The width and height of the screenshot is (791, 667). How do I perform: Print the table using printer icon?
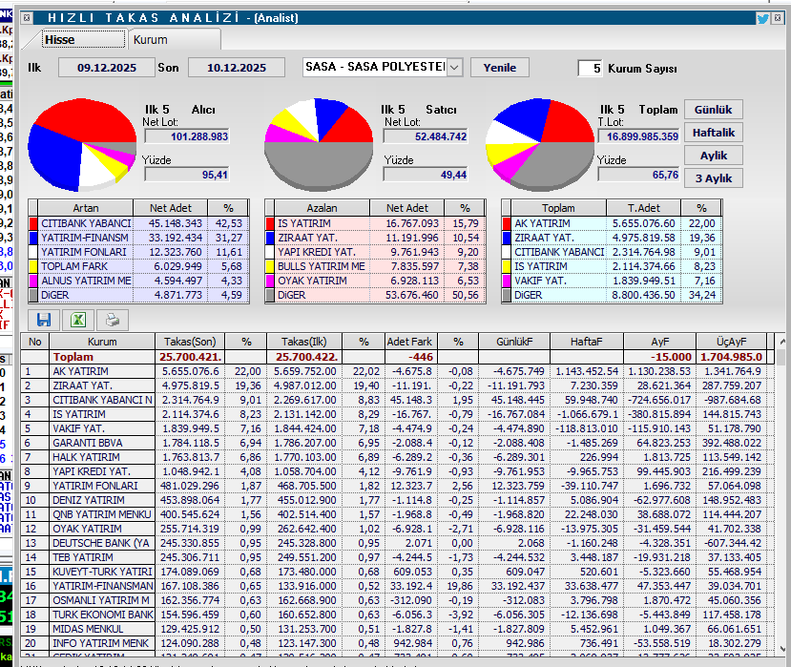pos(113,321)
